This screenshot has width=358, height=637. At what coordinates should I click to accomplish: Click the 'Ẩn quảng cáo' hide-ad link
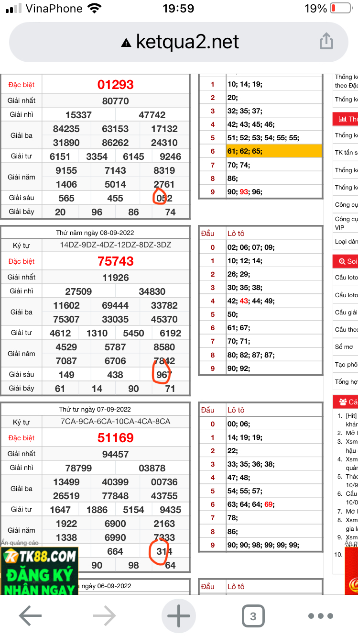click(x=20, y=543)
